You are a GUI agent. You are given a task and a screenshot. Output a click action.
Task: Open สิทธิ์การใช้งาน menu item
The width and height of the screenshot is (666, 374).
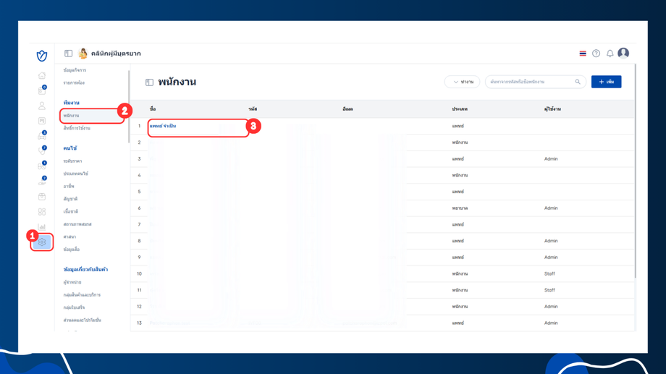pyautogui.click(x=77, y=128)
